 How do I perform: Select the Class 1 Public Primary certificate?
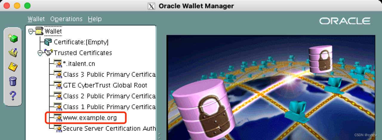coord(109,107)
